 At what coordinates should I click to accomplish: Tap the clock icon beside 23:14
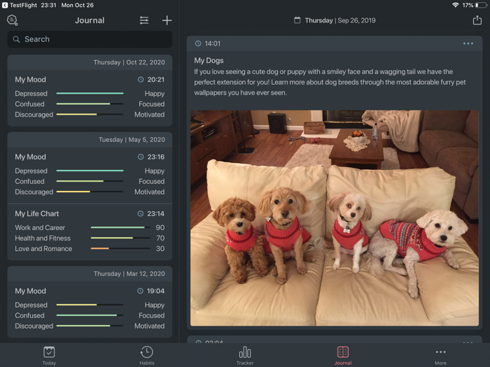[141, 213]
